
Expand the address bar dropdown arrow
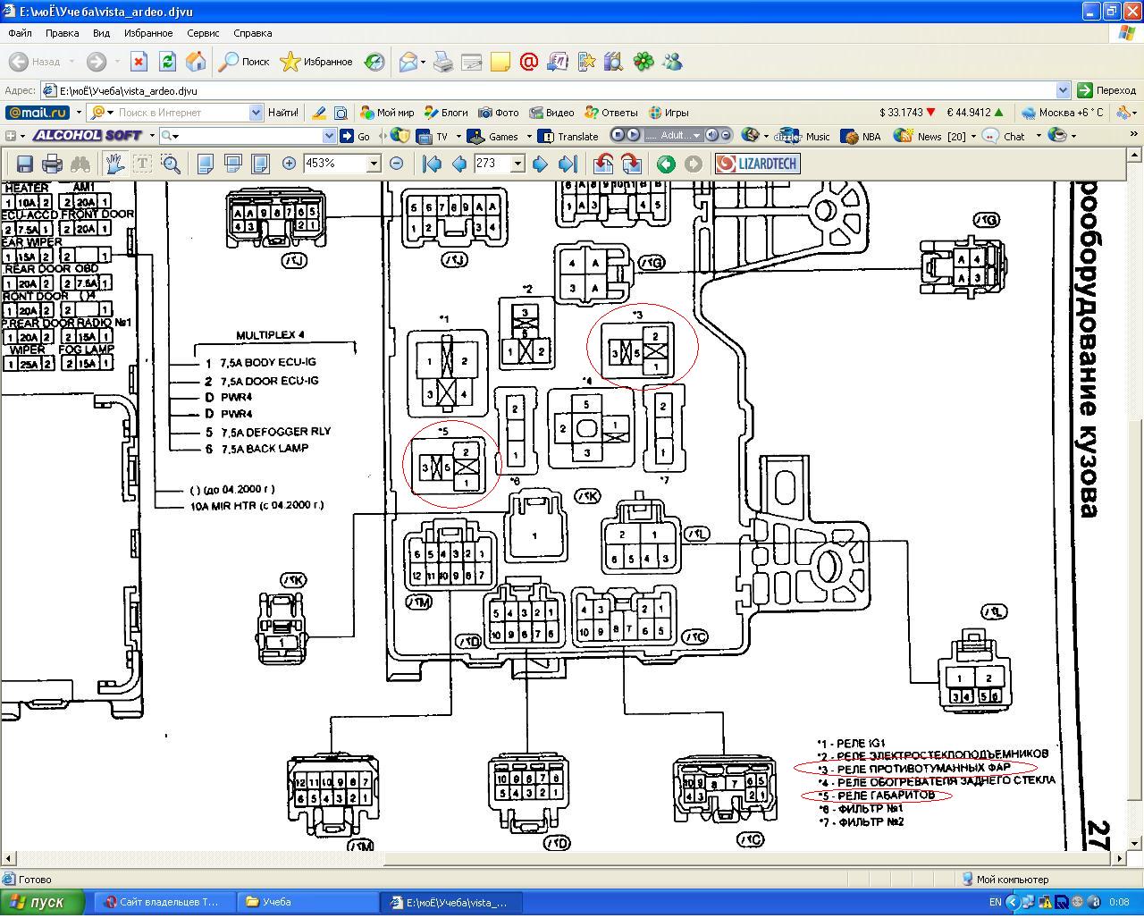[1063, 90]
